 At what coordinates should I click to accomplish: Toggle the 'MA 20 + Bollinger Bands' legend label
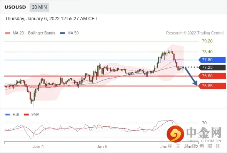[34, 33]
